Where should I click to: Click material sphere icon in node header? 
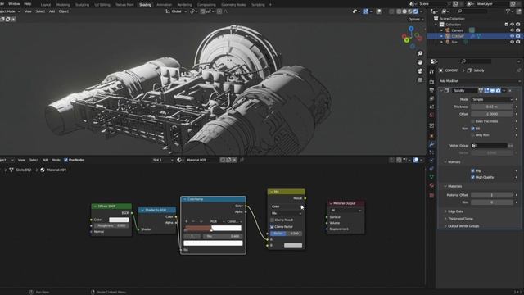tap(179, 160)
